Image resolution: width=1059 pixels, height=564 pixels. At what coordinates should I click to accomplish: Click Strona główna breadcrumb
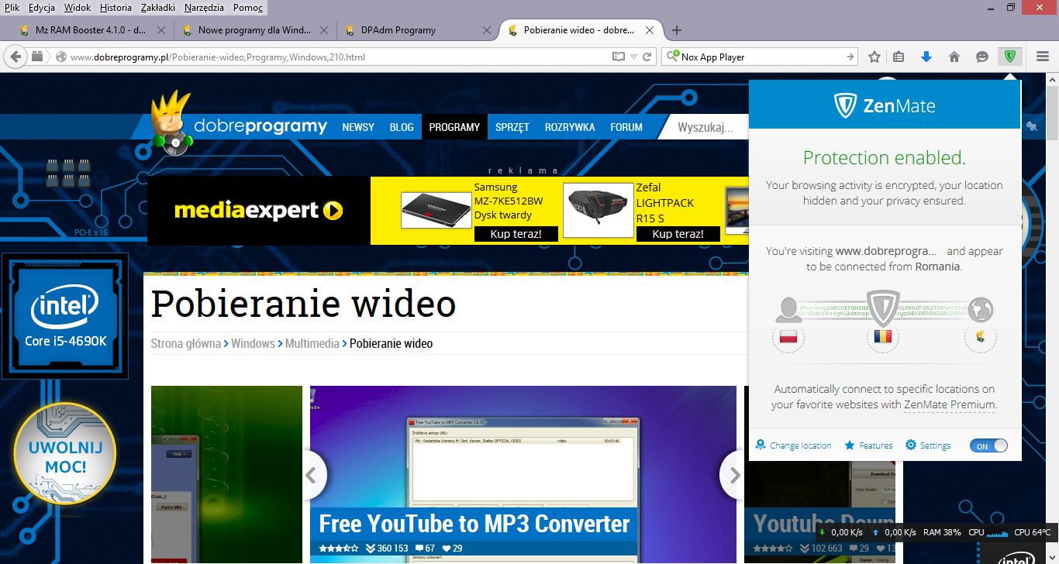point(185,343)
